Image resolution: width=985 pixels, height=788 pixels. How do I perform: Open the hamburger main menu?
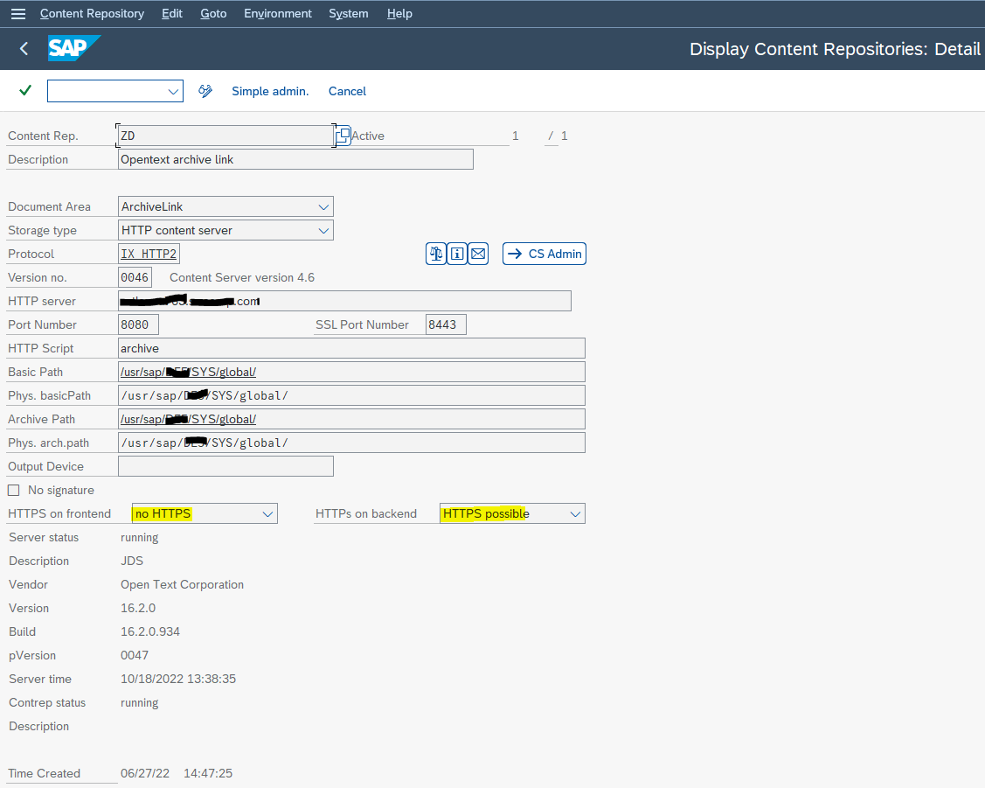[18, 13]
